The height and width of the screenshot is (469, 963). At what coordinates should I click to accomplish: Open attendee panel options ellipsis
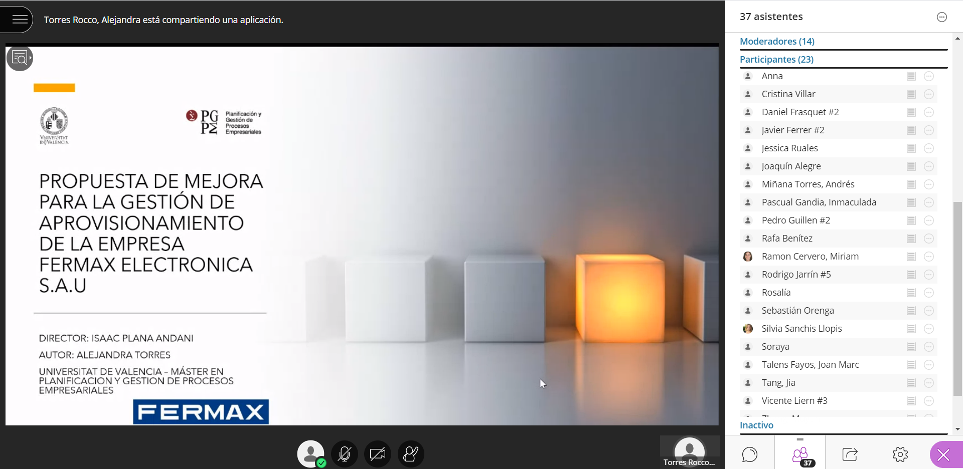point(941,17)
